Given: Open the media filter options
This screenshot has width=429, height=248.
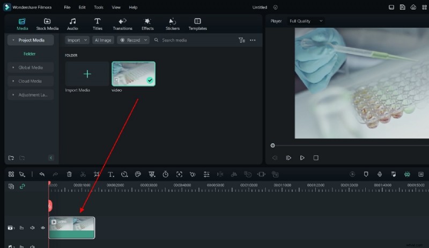Looking at the screenshot, I should coord(242,40).
